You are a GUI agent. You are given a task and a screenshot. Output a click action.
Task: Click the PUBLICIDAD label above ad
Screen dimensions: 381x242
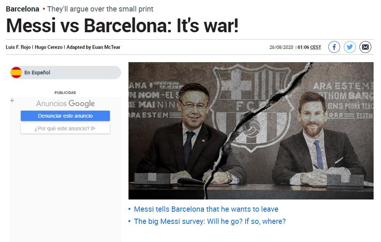pyautogui.click(x=65, y=93)
